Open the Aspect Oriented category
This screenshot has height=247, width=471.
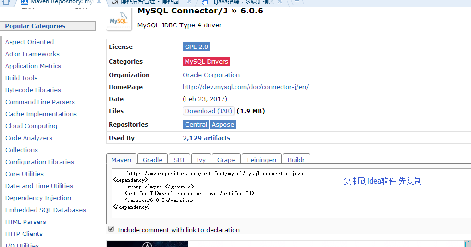29,42
